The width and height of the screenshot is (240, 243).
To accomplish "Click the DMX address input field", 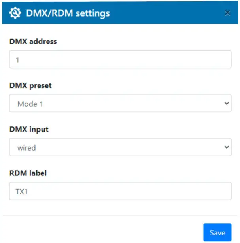I will click(120, 59).
